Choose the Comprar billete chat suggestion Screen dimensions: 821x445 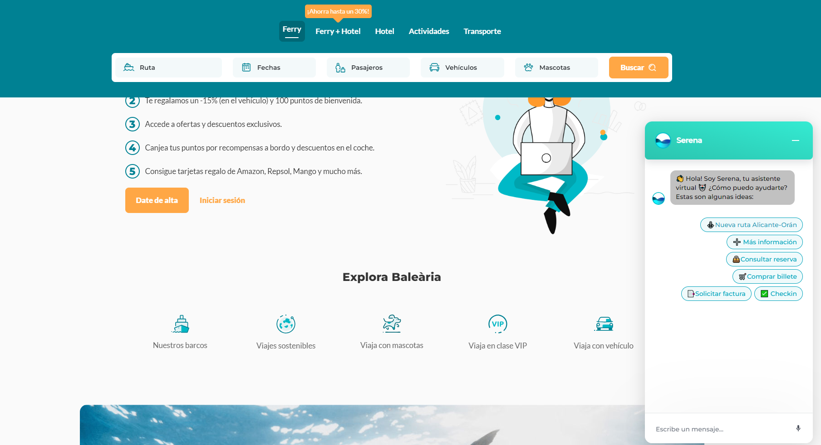(767, 276)
